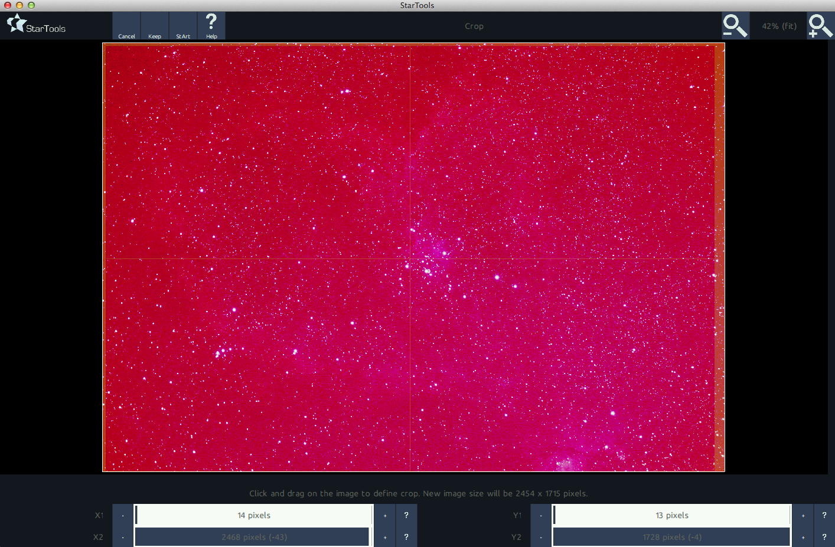Image resolution: width=835 pixels, height=547 pixels.
Task: Decrease X1 using its minus stepper
Action: 122,515
